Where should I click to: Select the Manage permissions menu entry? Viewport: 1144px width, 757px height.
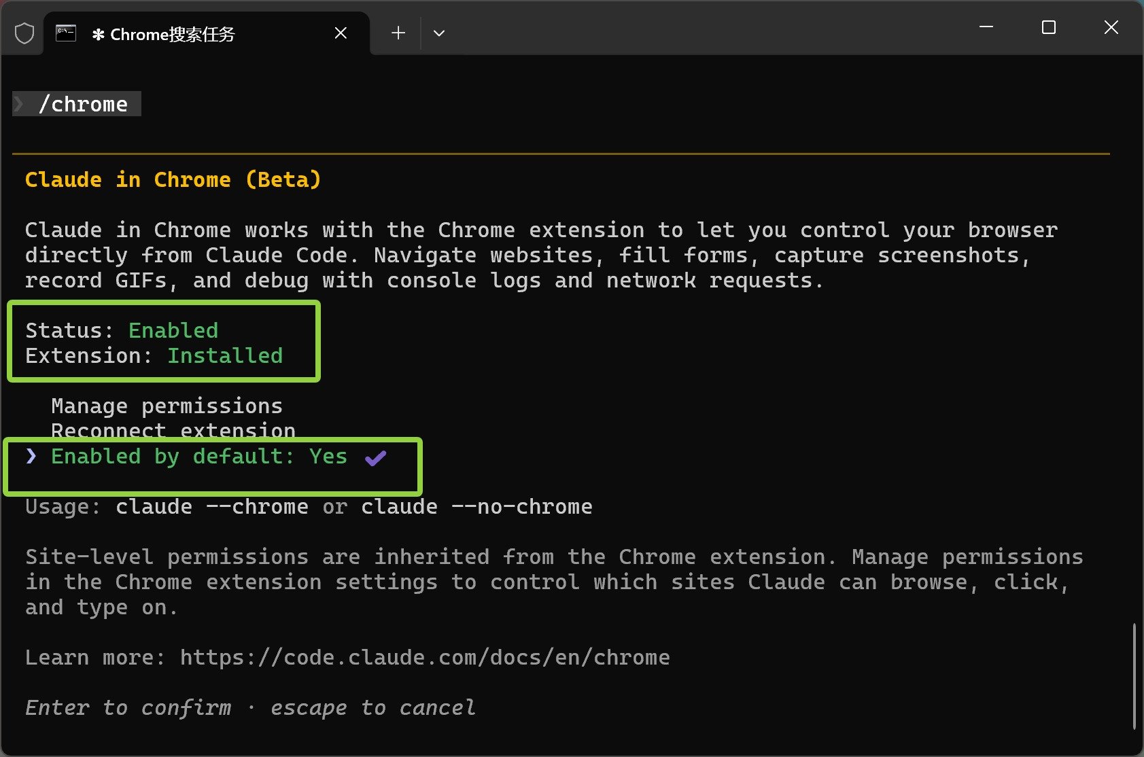[x=167, y=406]
